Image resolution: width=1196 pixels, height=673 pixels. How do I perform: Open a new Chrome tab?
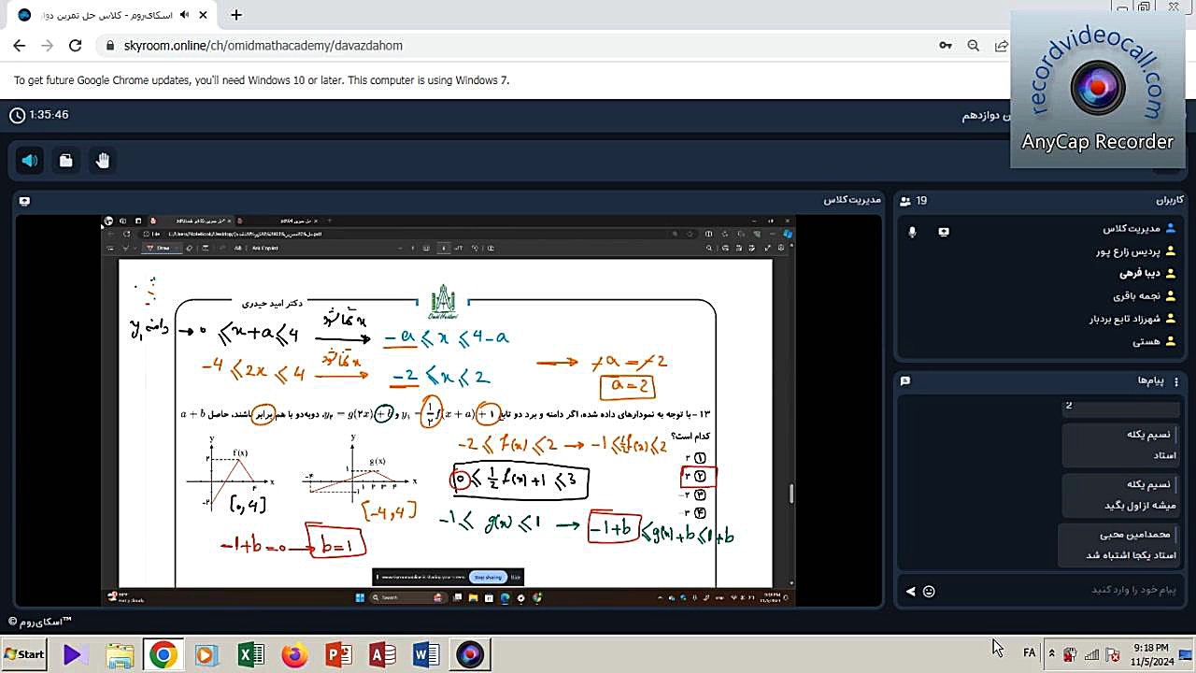pyautogui.click(x=236, y=15)
